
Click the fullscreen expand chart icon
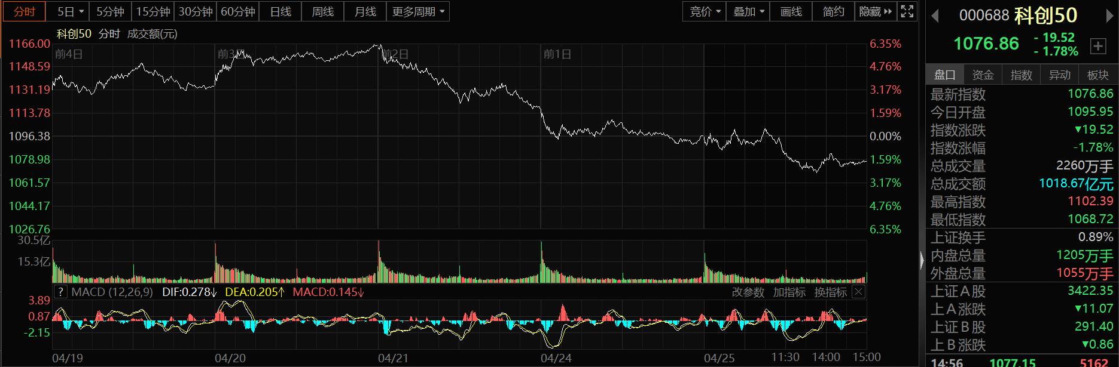(x=907, y=11)
